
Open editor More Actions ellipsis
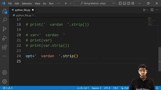(157, 10)
